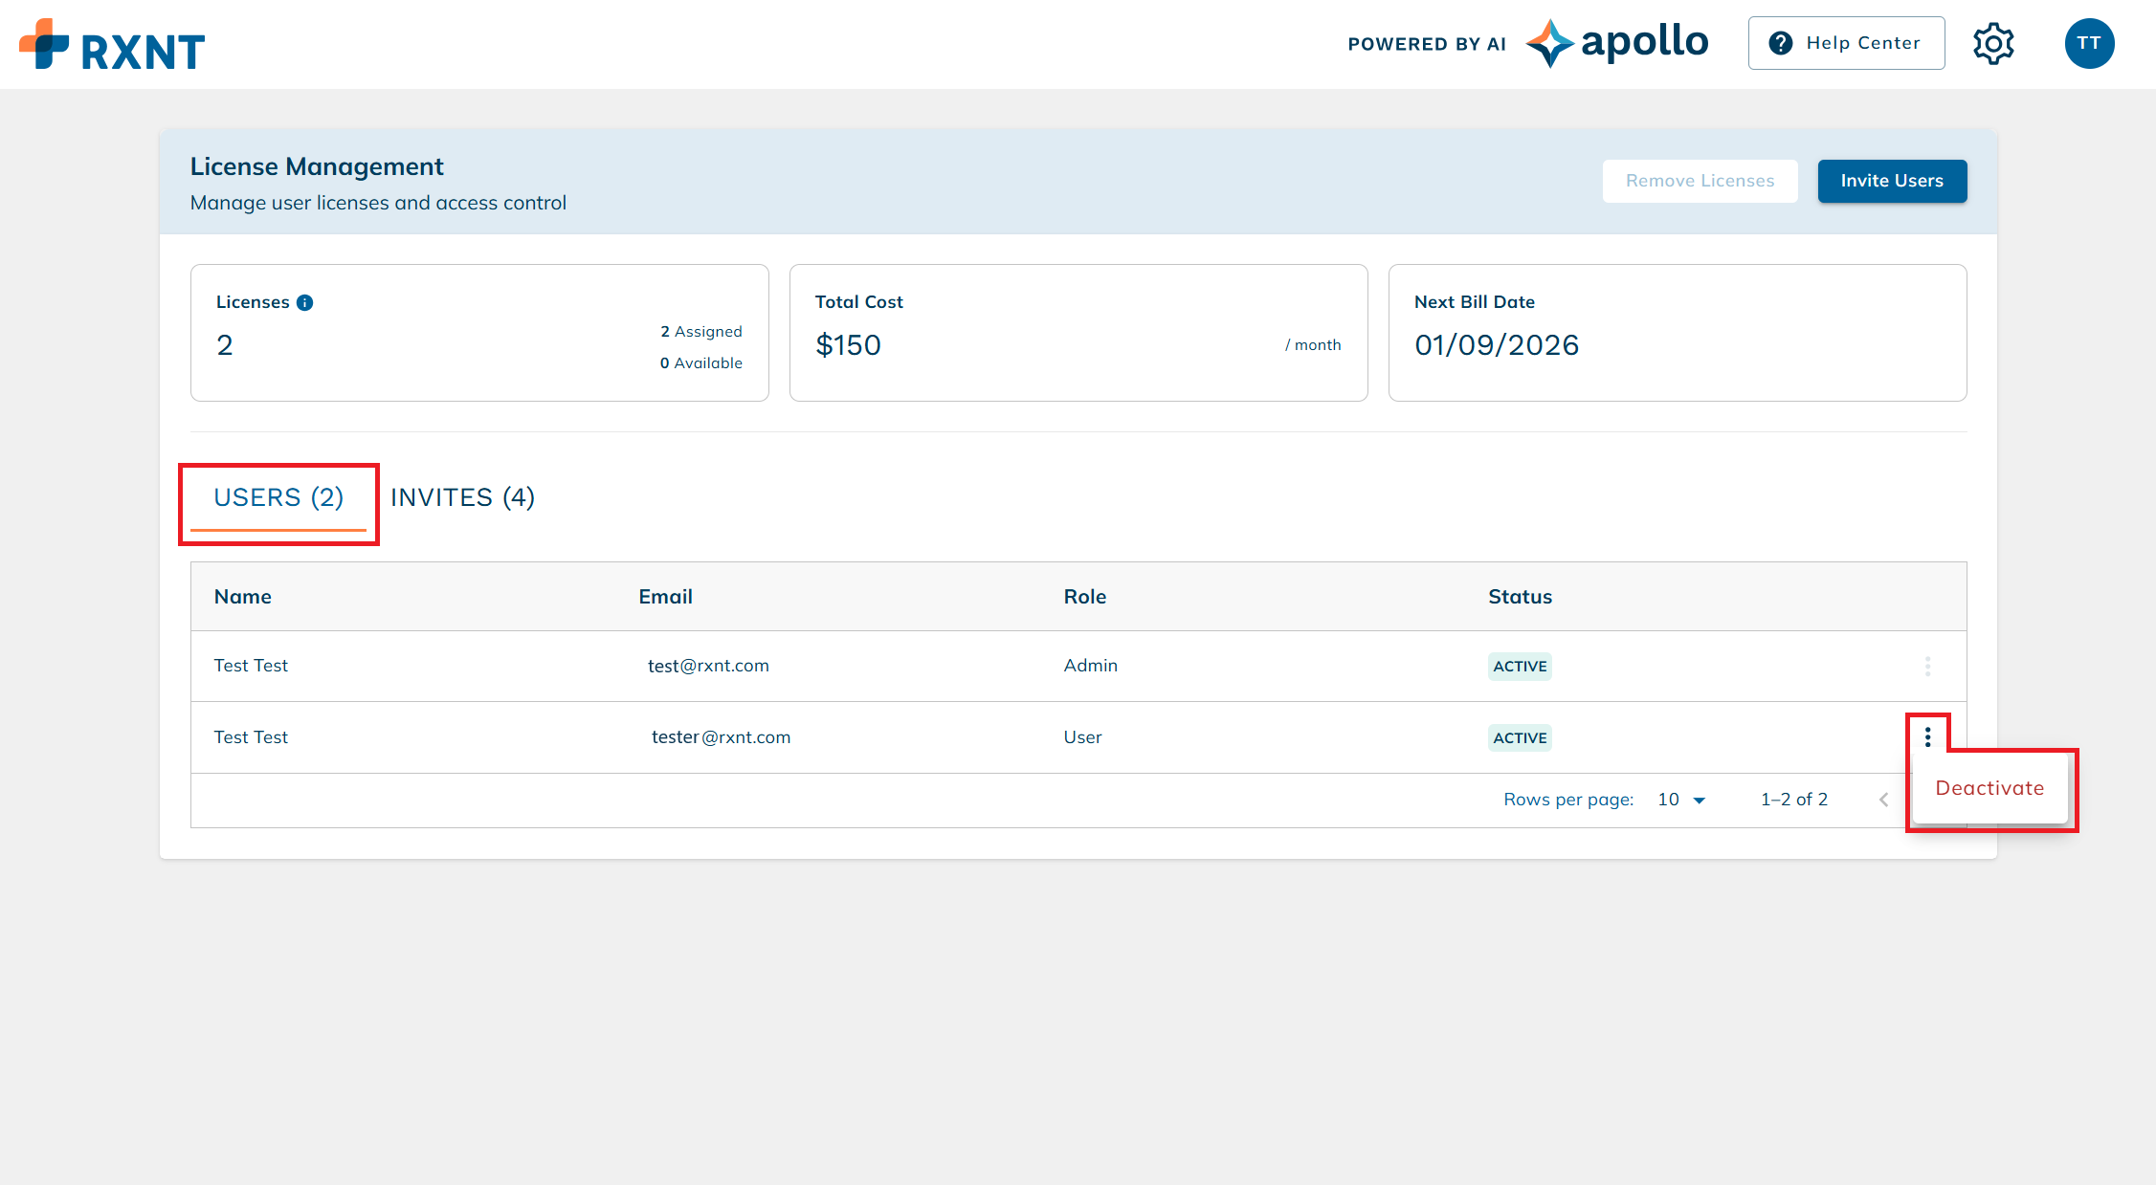Click the ACTIVE status chip for the Admin row
Viewport: 2156px width, 1185px height.
coord(1520,666)
